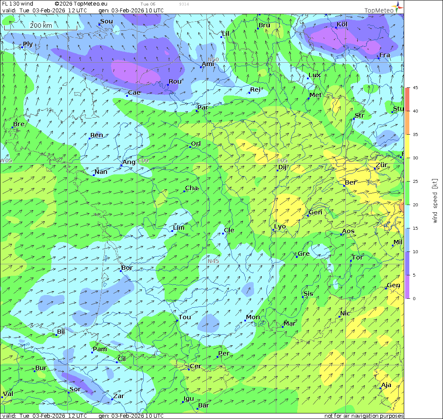Click the Bordeaux city marker
This screenshot has height=419, width=443.
(x=121, y=271)
